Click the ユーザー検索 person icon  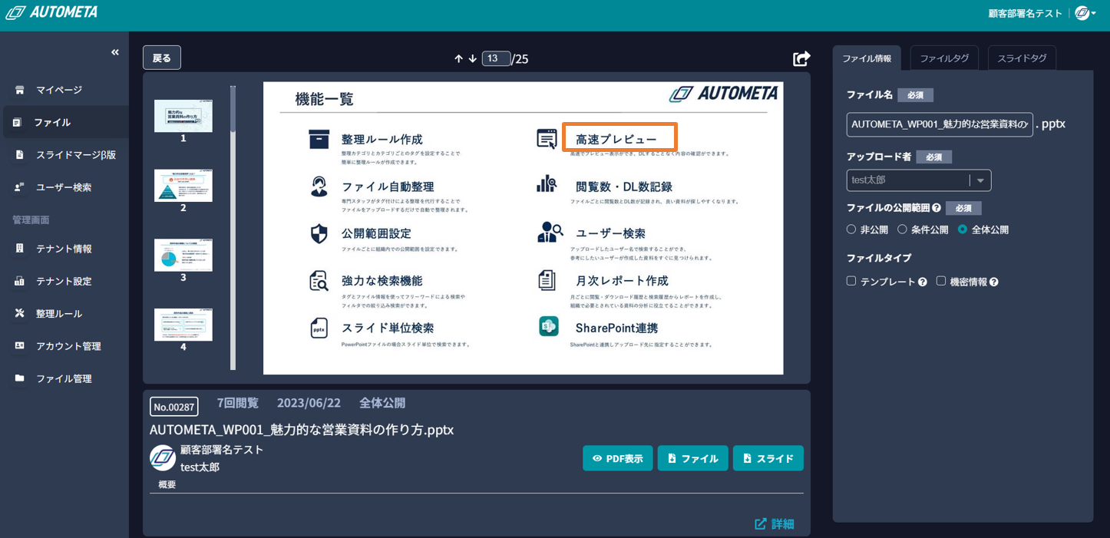[20, 187]
